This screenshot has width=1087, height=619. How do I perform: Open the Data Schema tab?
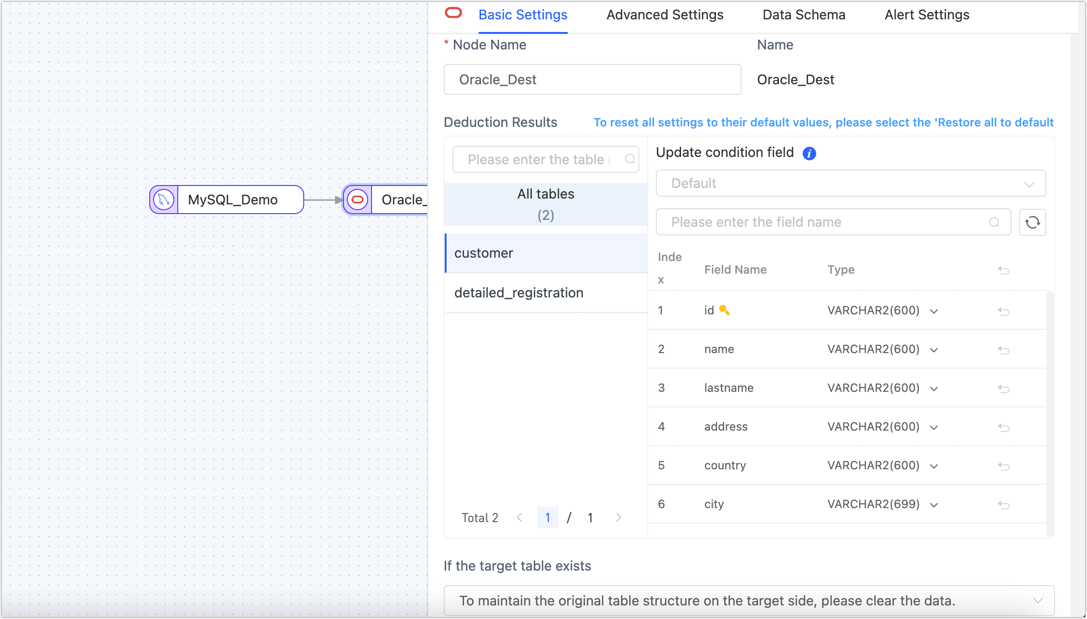[x=804, y=15]
